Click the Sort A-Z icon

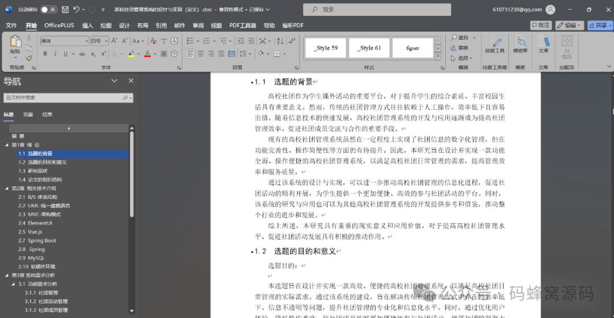[x=280, y=41]
